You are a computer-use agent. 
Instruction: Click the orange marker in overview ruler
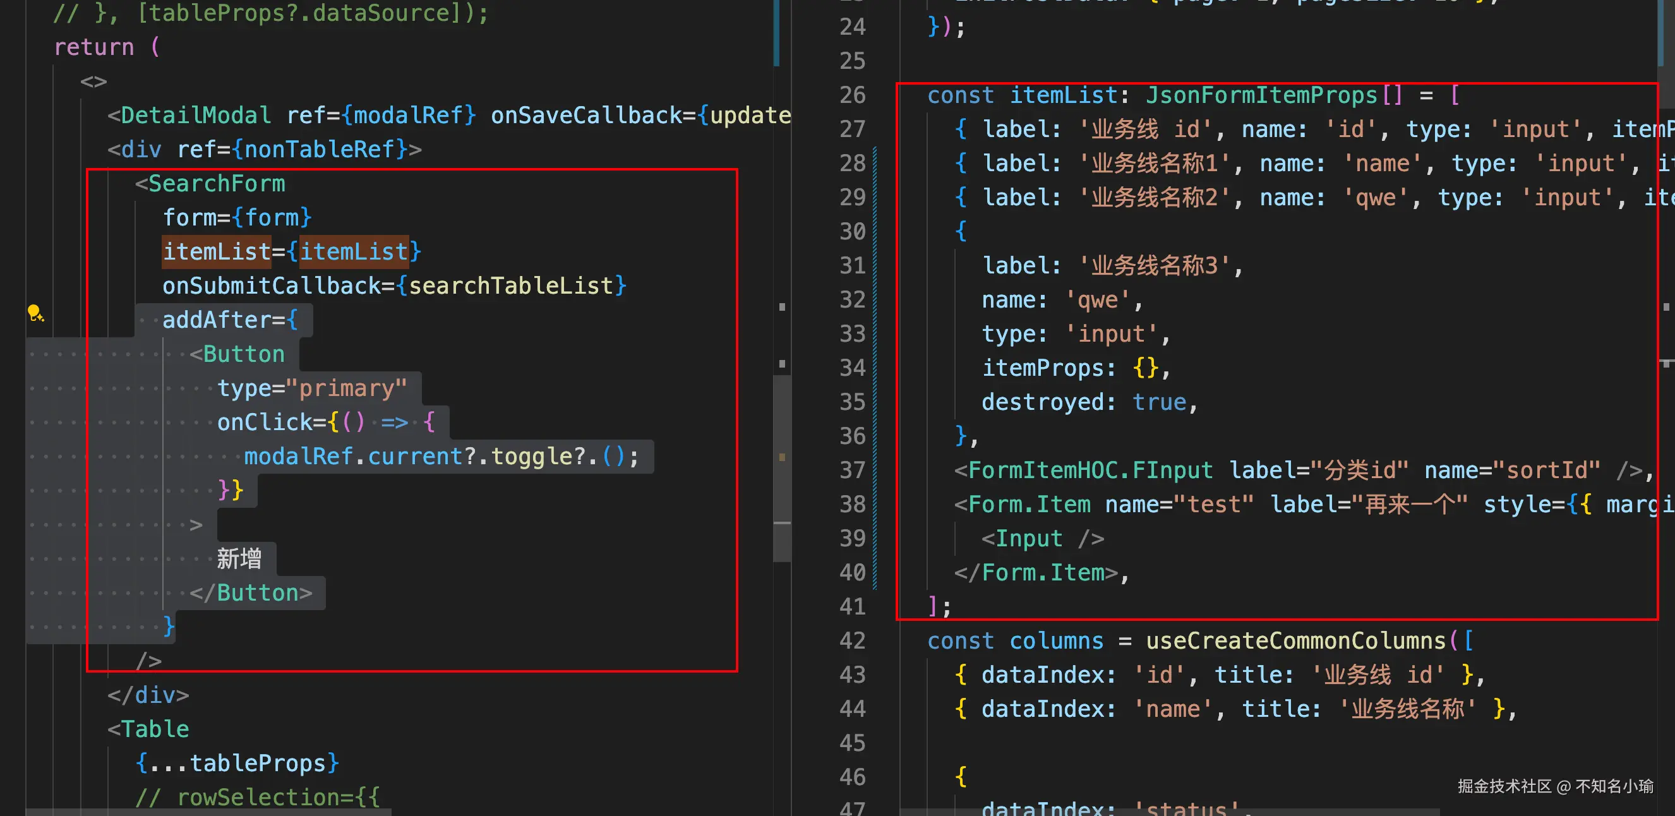click(782, 457)
